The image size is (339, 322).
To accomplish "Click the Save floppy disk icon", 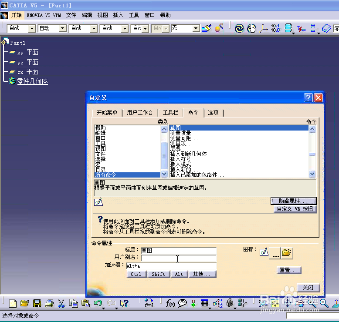I will [x=37, y=303].
